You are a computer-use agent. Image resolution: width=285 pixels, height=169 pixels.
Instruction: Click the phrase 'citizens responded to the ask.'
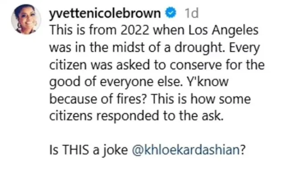pyautogui.click(x=136, y=116)
